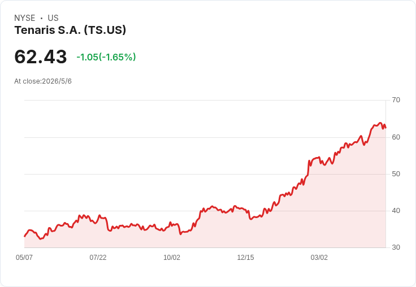Click the peak of the red price line
This screenshot has width=416, height=287.
tap(380, 123)
